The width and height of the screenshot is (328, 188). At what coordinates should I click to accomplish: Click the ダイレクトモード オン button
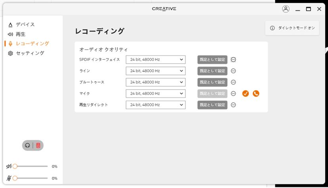292,28
